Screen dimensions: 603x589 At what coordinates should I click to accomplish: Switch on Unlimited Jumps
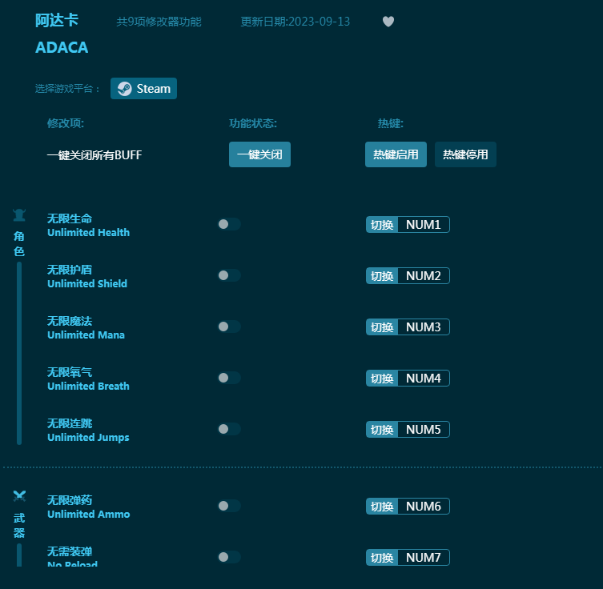[229, 429]
